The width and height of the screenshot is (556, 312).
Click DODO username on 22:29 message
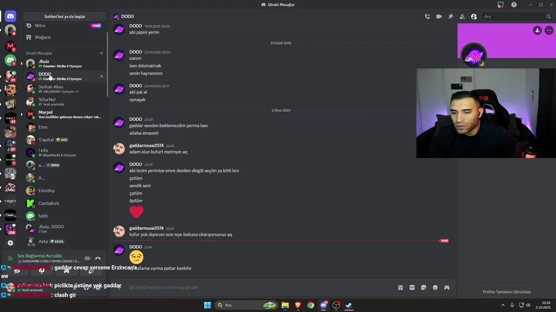(136, 164)
